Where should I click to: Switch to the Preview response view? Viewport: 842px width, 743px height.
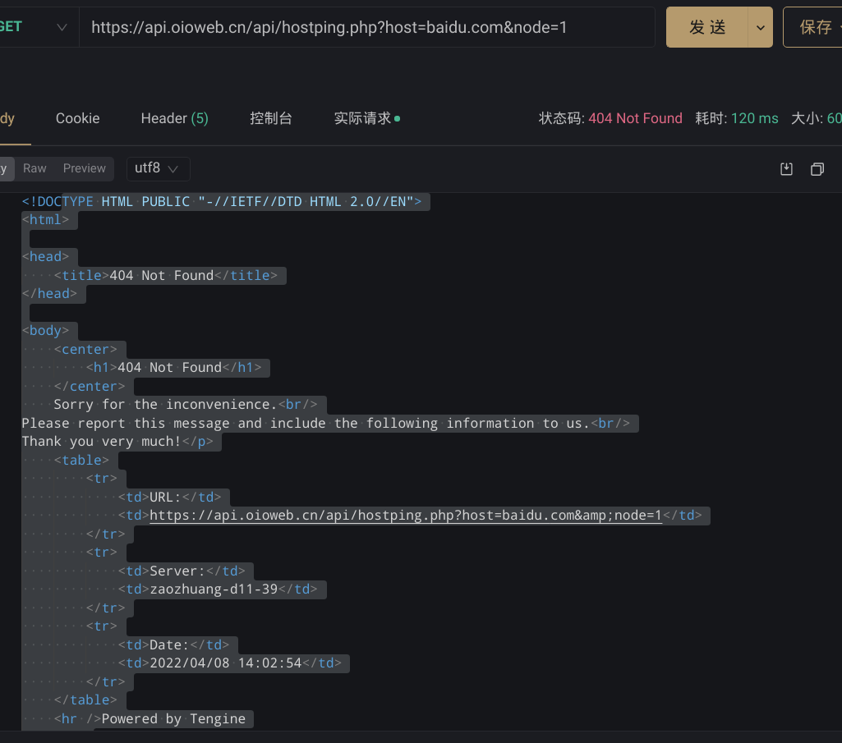(x=84, y=168)
